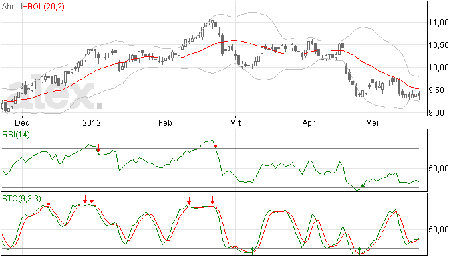459x257 pixels.
Task: Click the 50,00 value on RSI axis
Action: click(438, 169)
